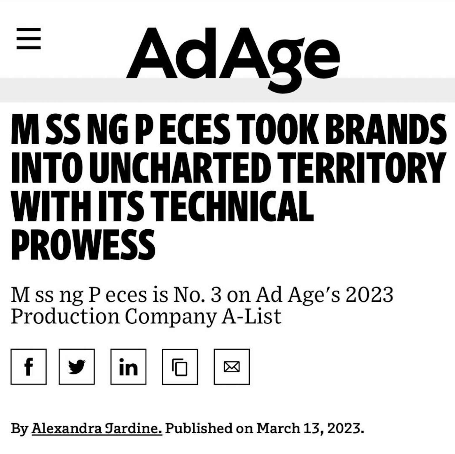
Task: Open Alexandra Jardine author page
Action: (97, 429)
